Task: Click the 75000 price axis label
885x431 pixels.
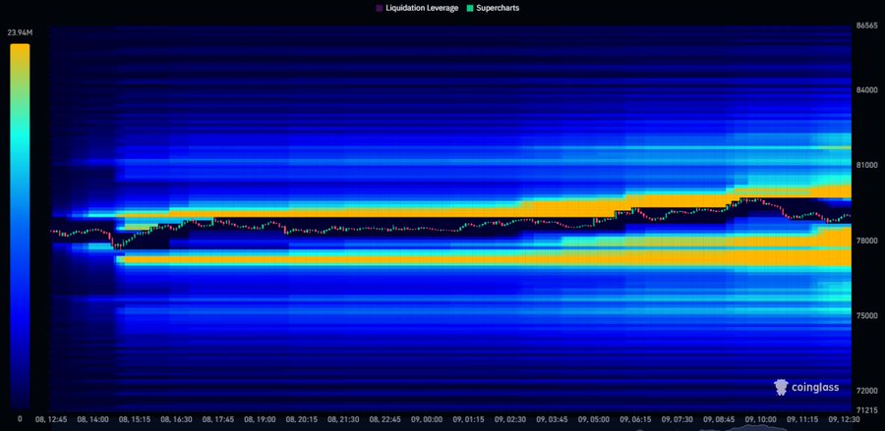Action: click(x=866, y=315)
